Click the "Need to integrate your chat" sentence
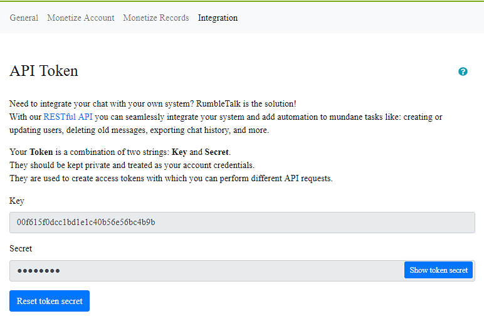Image resolution: width=484 pixels, height=326 pixels. click(152, 103)
